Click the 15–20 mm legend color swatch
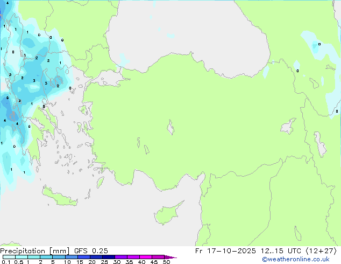Image resolution: width=341 pixels, height=264 pixels. 83,257
